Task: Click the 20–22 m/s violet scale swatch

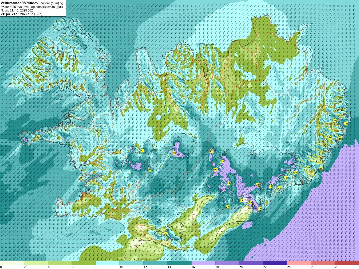Action: [251, 263]
